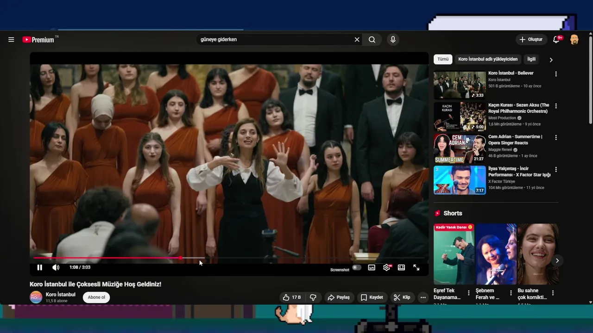Dislike the video
Viewport: 593px width, 333px height.
point(313,297)
